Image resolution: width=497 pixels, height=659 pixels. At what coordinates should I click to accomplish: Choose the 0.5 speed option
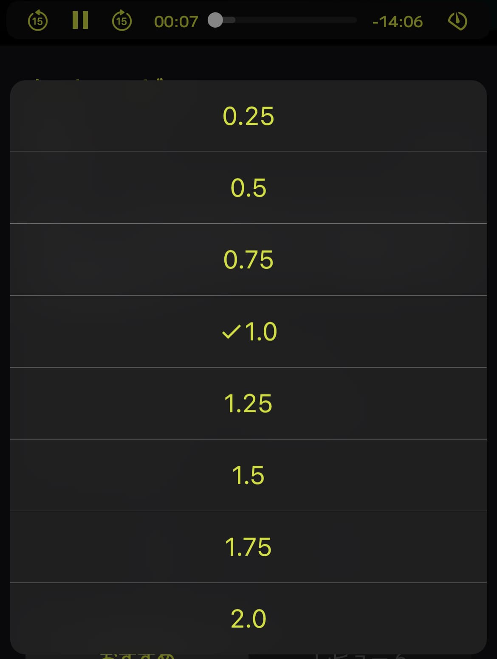248,188
